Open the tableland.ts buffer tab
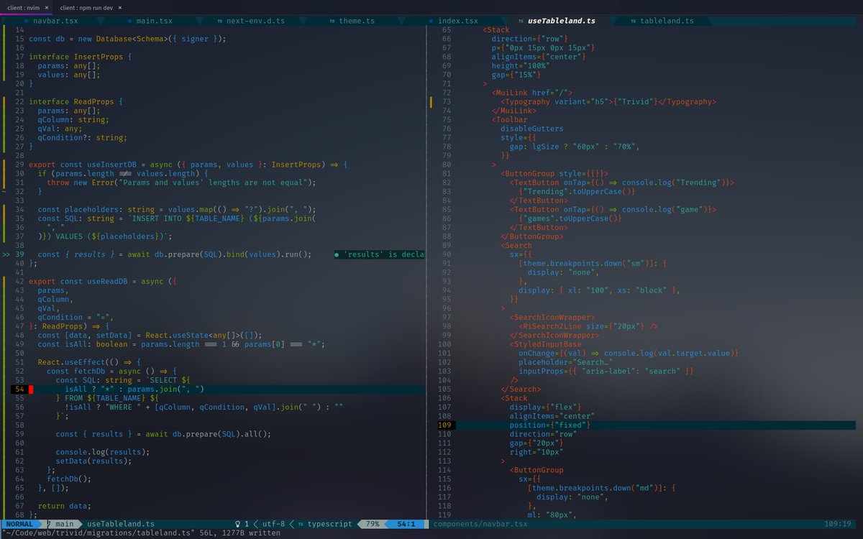The image size is (863, 539). point(666,21)
